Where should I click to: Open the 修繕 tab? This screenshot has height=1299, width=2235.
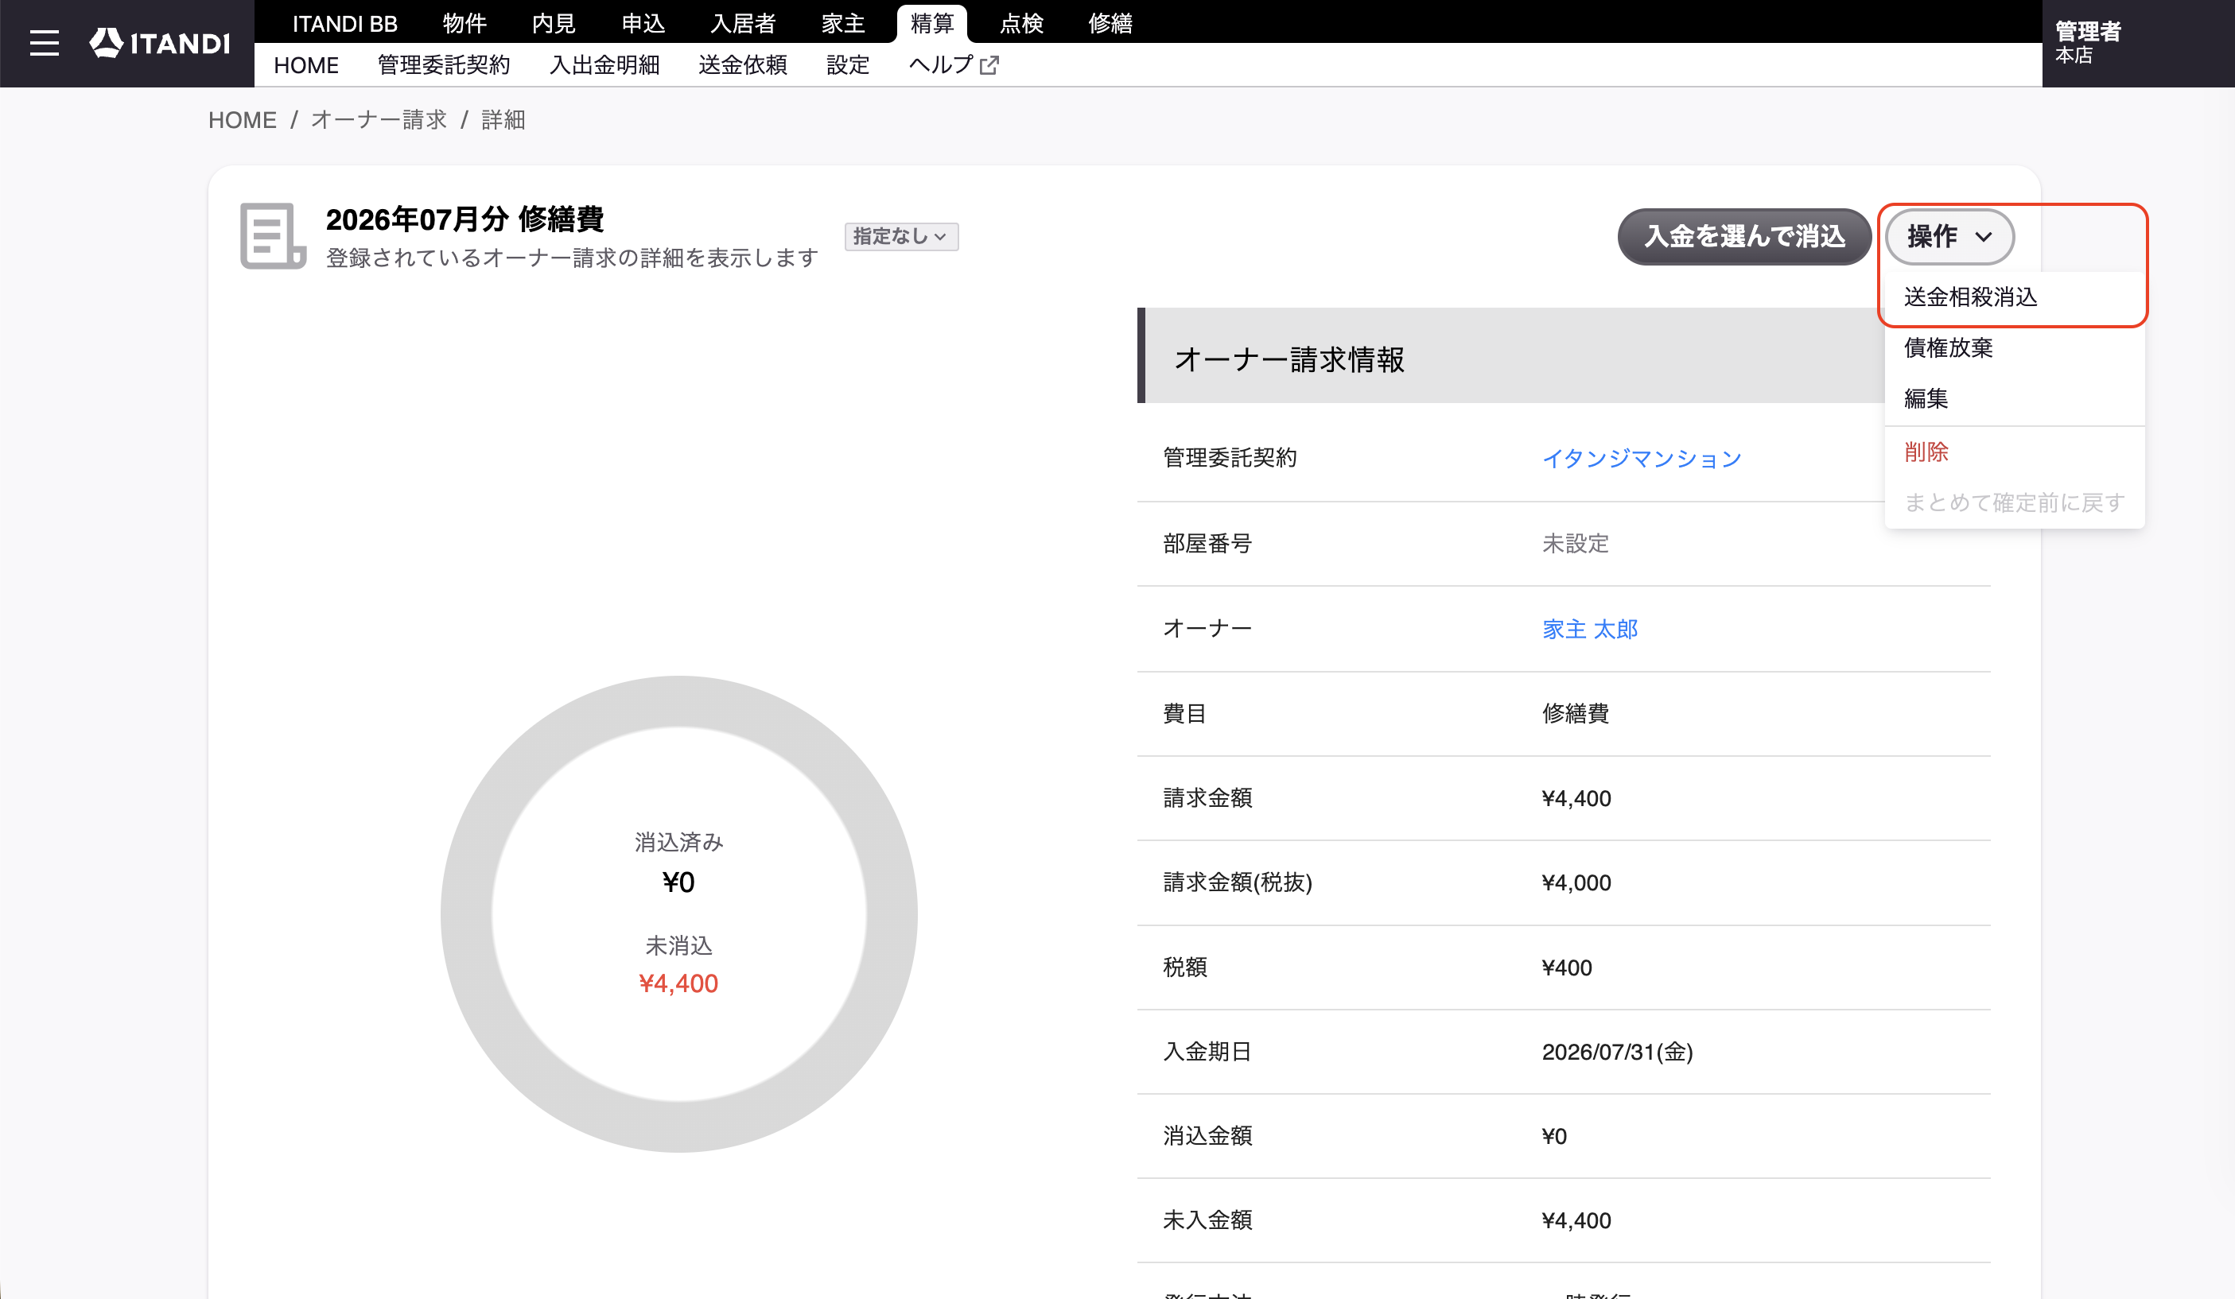pos(1110,23)
